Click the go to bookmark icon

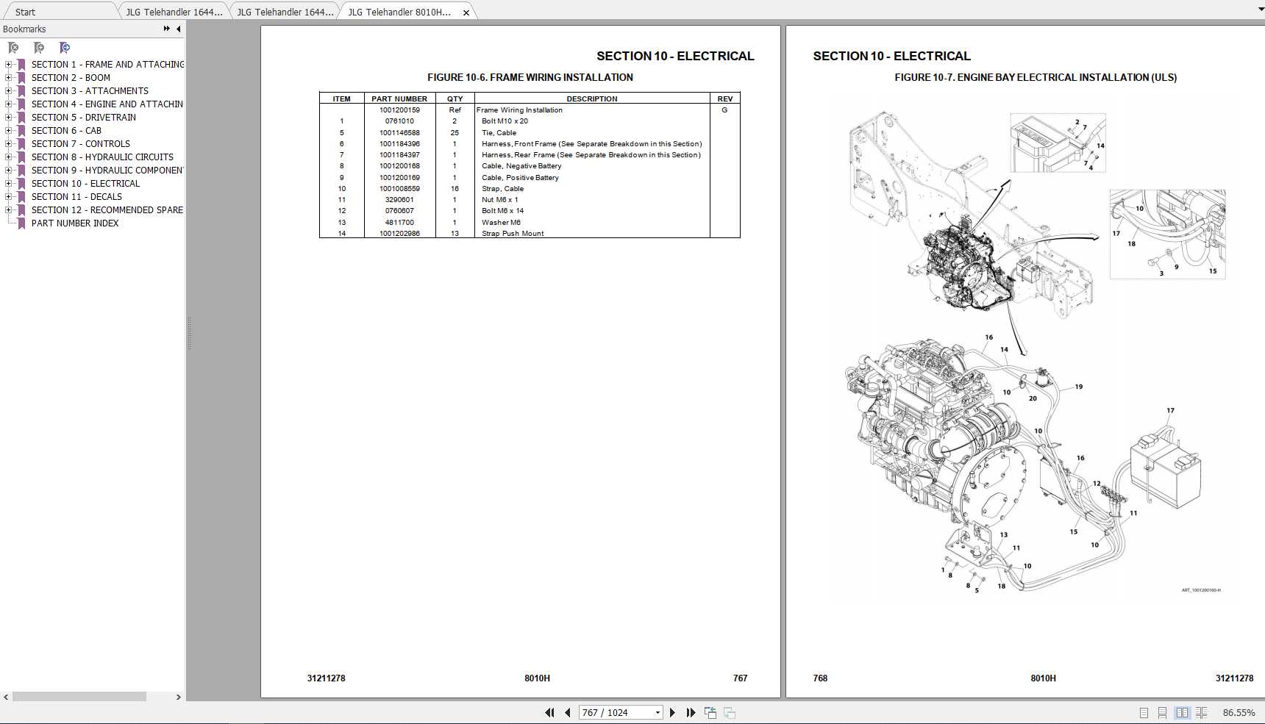coord(65,48)
